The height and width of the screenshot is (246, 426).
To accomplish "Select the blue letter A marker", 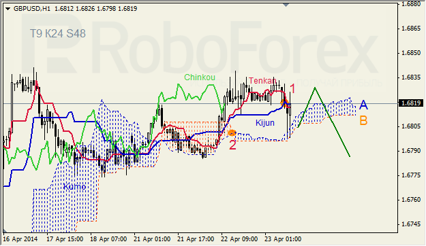I will point(363,105).
